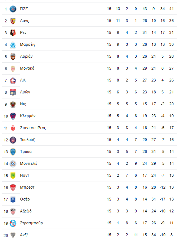Open the Μονπελιέ team page link
177x242 pixels.
(28, 163)
